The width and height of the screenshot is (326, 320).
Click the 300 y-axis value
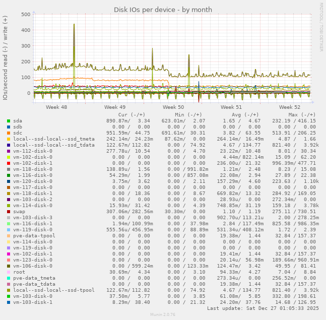(x=26, y=46)
